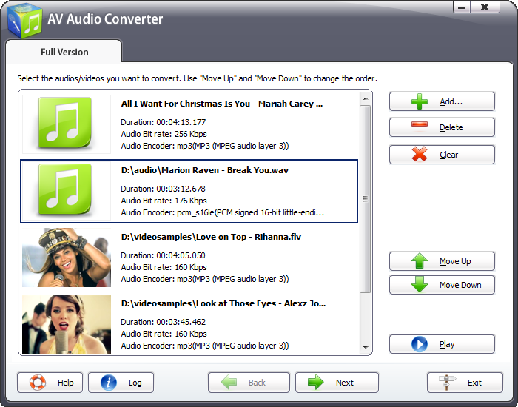Click the AV Audio Converter logo

(24, 21)
